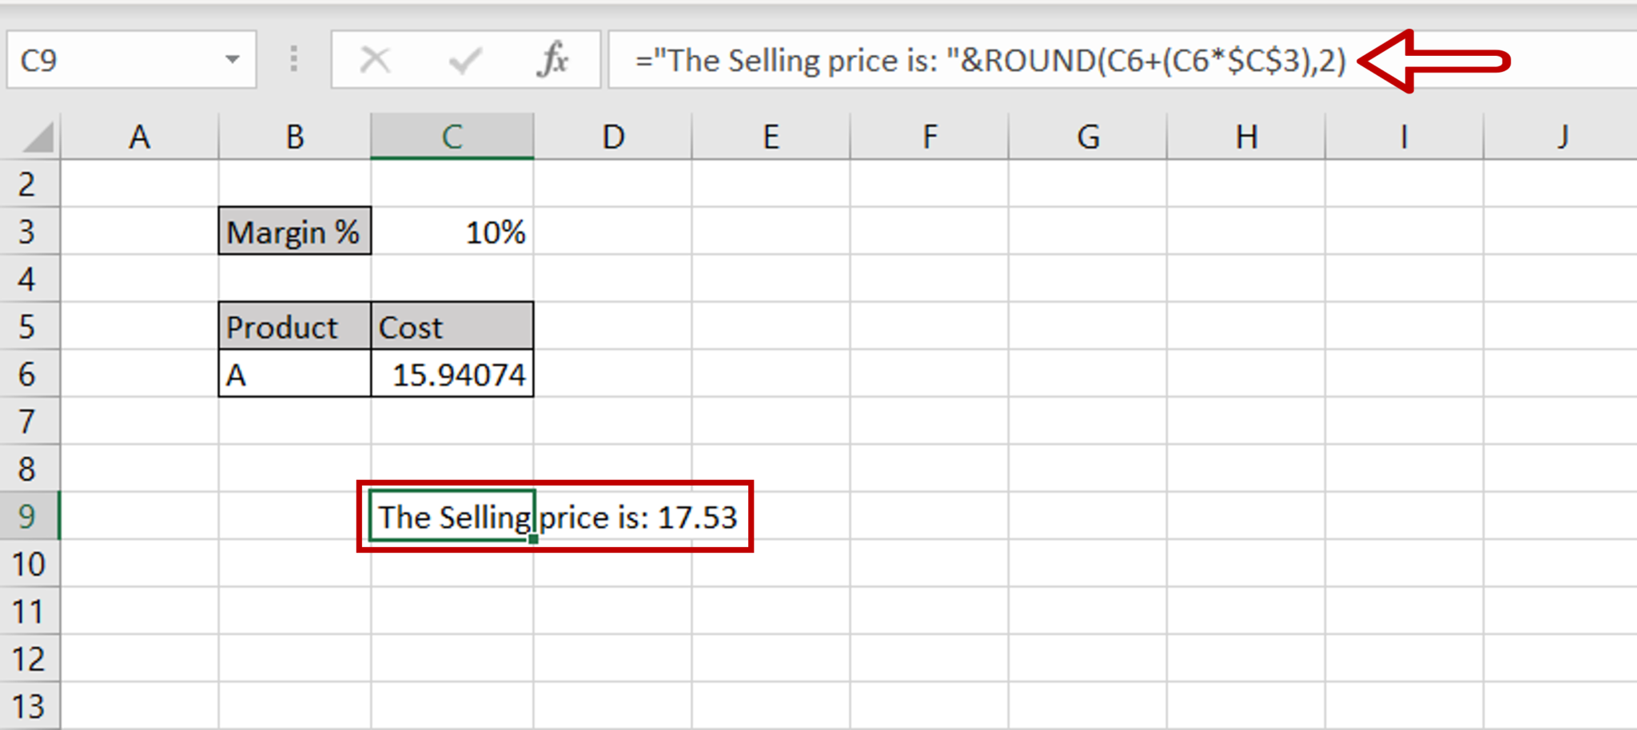The width and height of the screenshot is (1637, 730).
Task: Click the Product header cell
Action: [294, 326]
